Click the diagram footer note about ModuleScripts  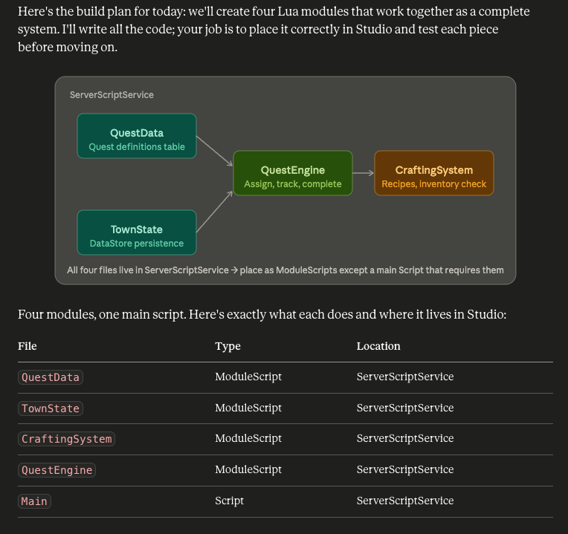point(285,270)
